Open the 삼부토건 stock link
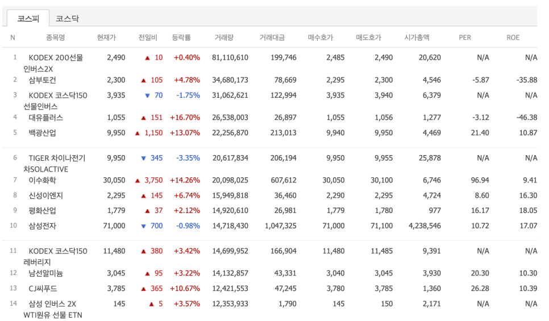The width and height of the screenshot is (549, 321). tap(43, 80)
